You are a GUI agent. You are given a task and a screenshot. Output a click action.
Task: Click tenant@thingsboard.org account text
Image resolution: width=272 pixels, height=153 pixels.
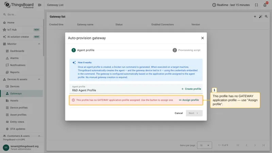(x=24, y=146)
